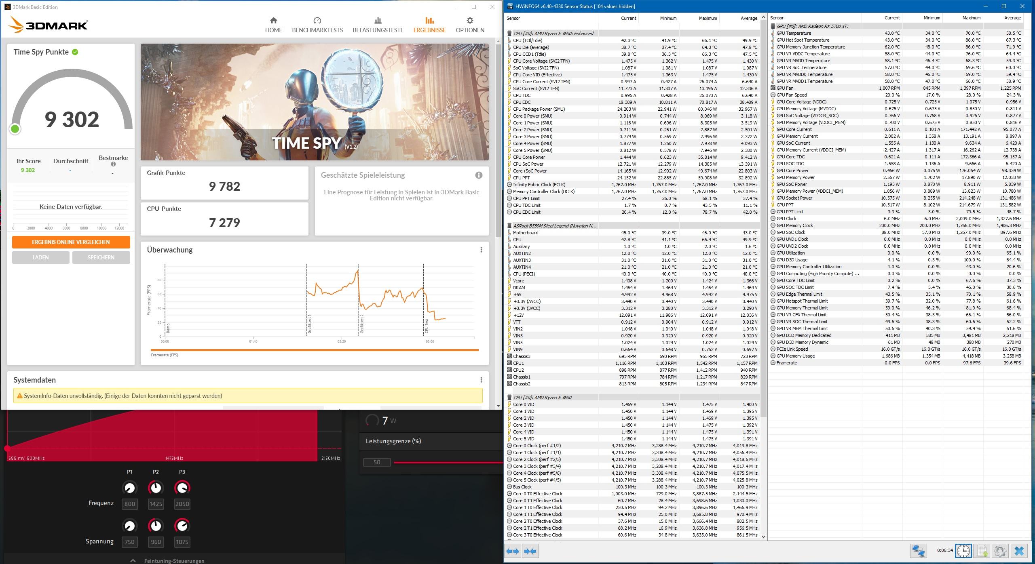Click the P1 Frequenz value field 800
Screen dimensions: 1035x564
coord(129,504)
